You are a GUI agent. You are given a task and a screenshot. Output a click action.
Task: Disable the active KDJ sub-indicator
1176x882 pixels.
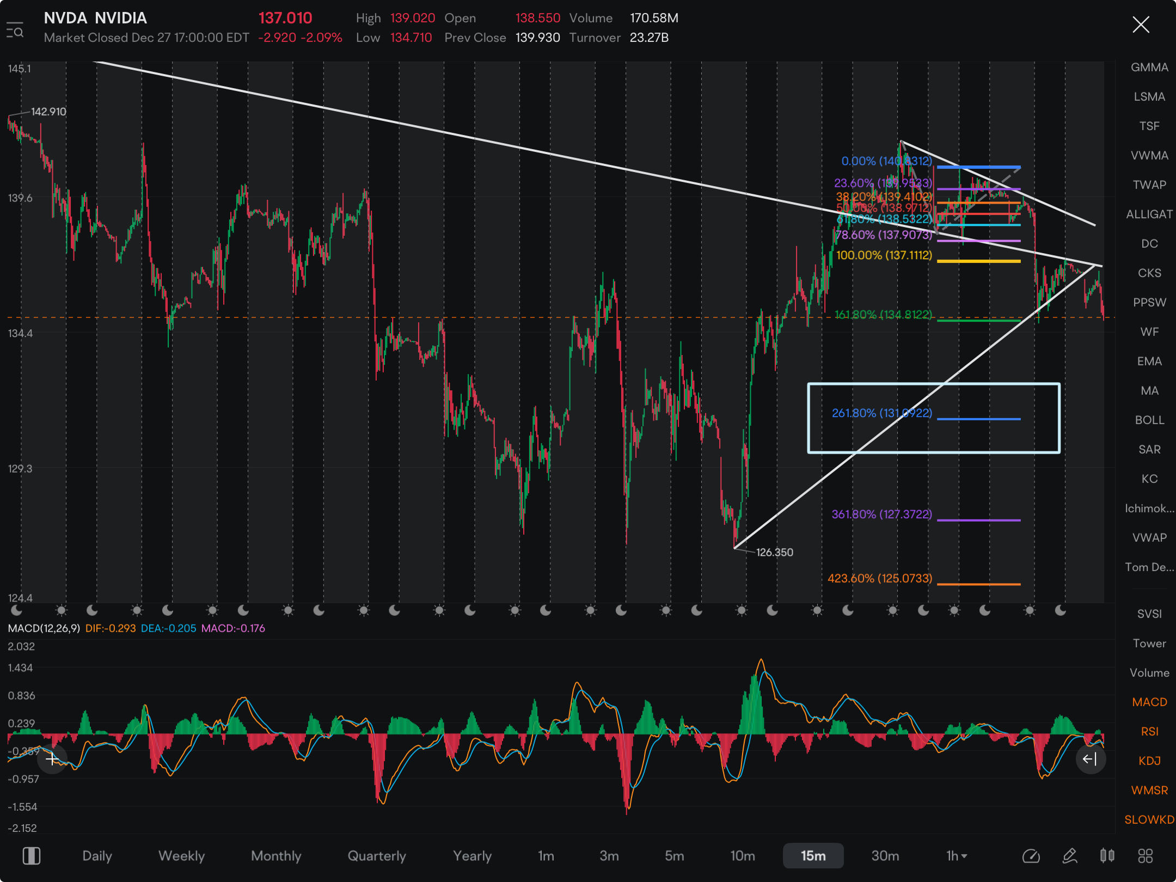[1149, 761]
